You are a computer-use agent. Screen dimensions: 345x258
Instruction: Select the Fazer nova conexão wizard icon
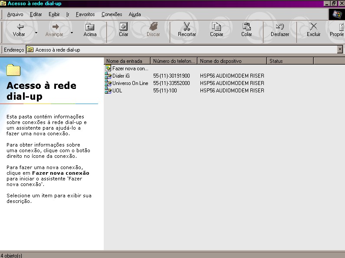coord(108,69)
